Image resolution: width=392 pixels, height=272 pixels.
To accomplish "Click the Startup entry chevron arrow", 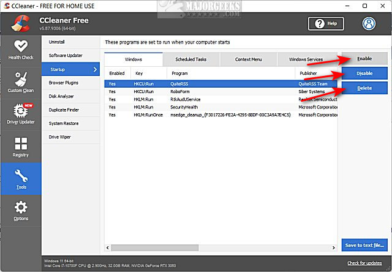I will click(95, 69).
